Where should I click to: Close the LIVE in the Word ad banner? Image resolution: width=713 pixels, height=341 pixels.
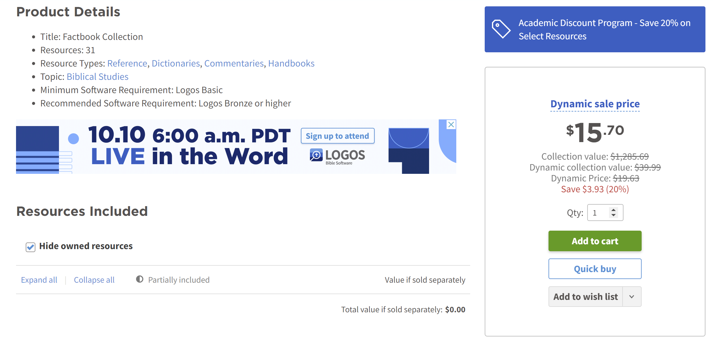[x=451, y=125]
